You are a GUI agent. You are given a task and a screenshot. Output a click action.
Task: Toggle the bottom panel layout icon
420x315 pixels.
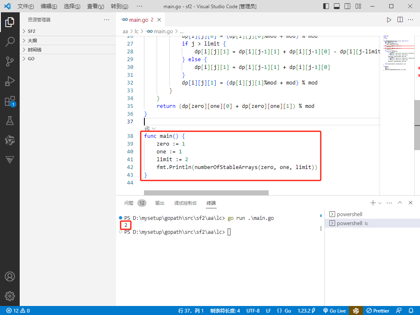click(337, 6)
